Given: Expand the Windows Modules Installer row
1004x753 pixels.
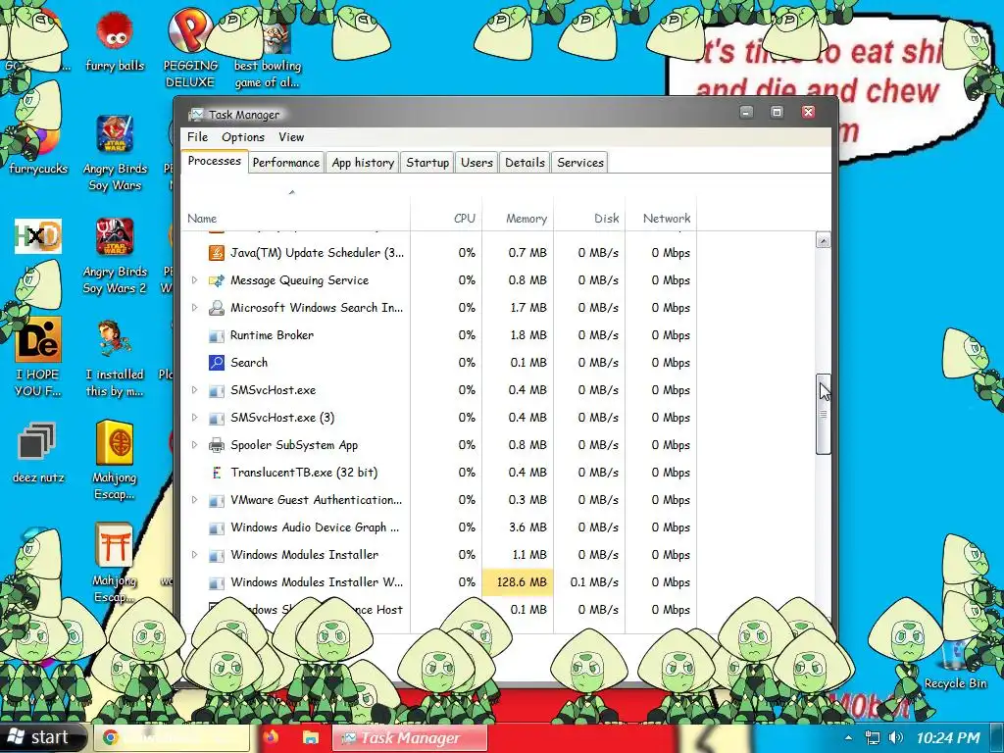Looking at the screenshot, I should (x=195, y=555).
